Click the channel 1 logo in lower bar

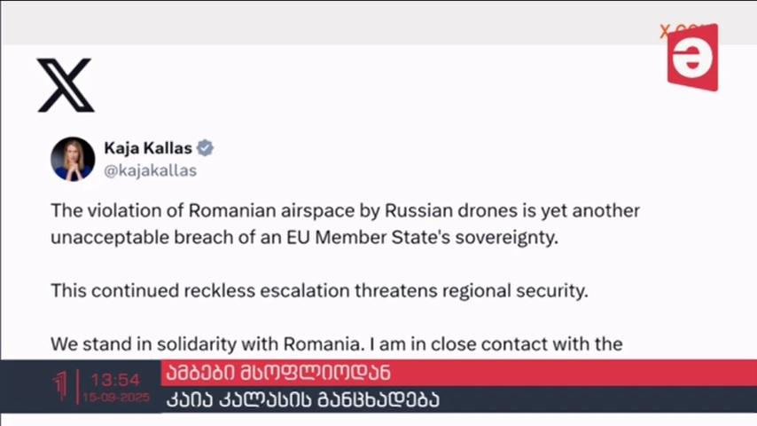[x=60, y=385]
